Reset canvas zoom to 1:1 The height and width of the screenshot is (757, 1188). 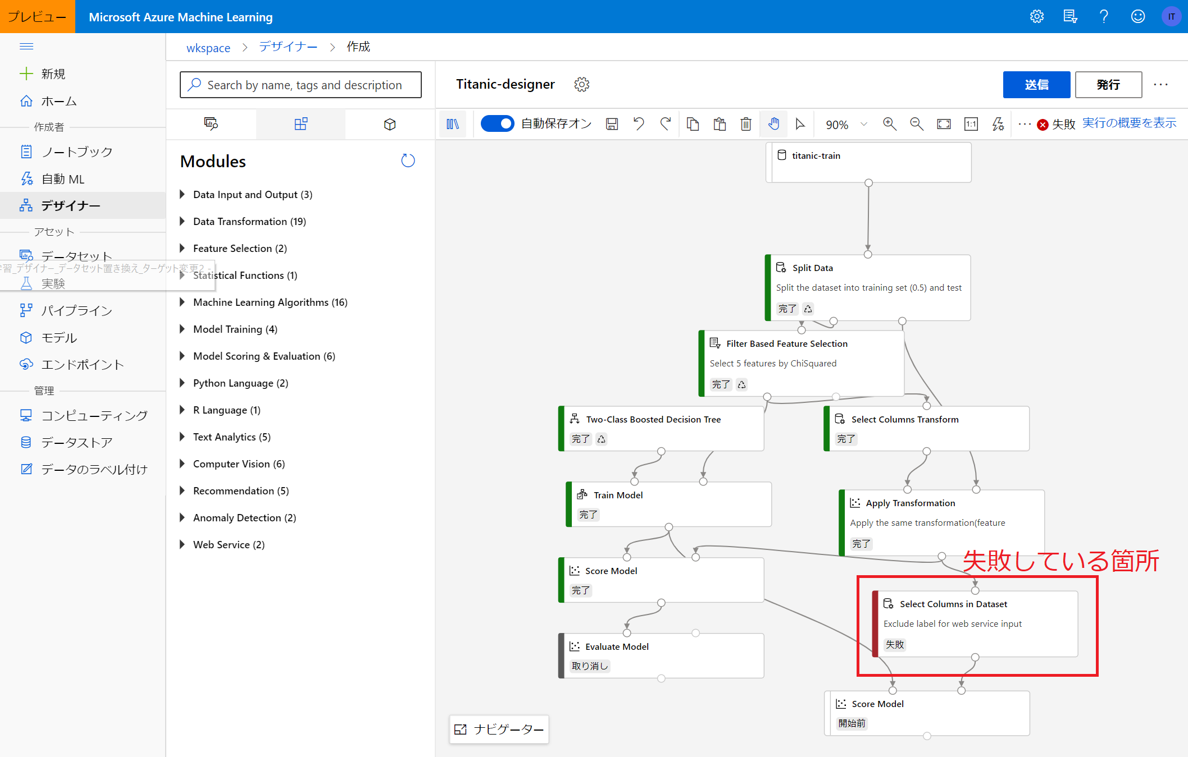click(x=971, y=124)
